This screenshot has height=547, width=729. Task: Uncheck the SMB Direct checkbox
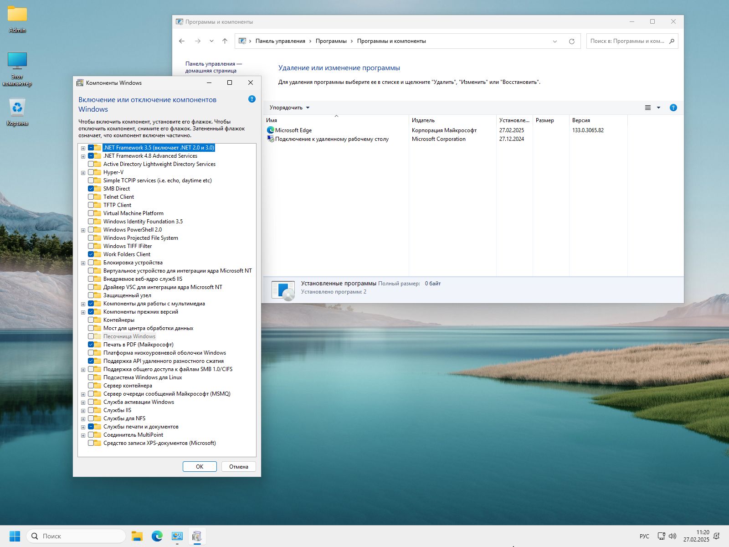coord(91,188)
